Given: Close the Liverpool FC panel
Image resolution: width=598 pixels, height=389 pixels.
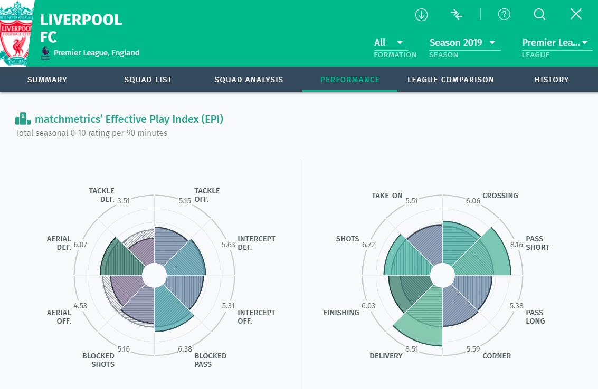Looking at the screenshot, I should click(576, 14).
